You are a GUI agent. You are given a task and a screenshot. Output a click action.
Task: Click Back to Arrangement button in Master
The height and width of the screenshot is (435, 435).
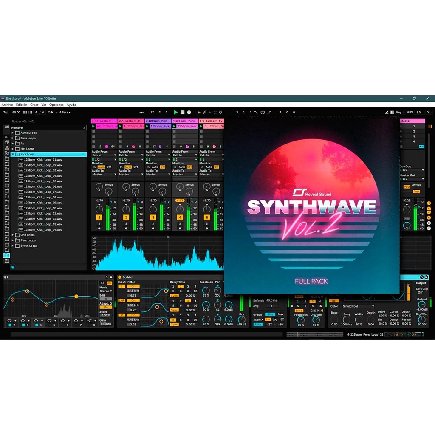[421, 147]
